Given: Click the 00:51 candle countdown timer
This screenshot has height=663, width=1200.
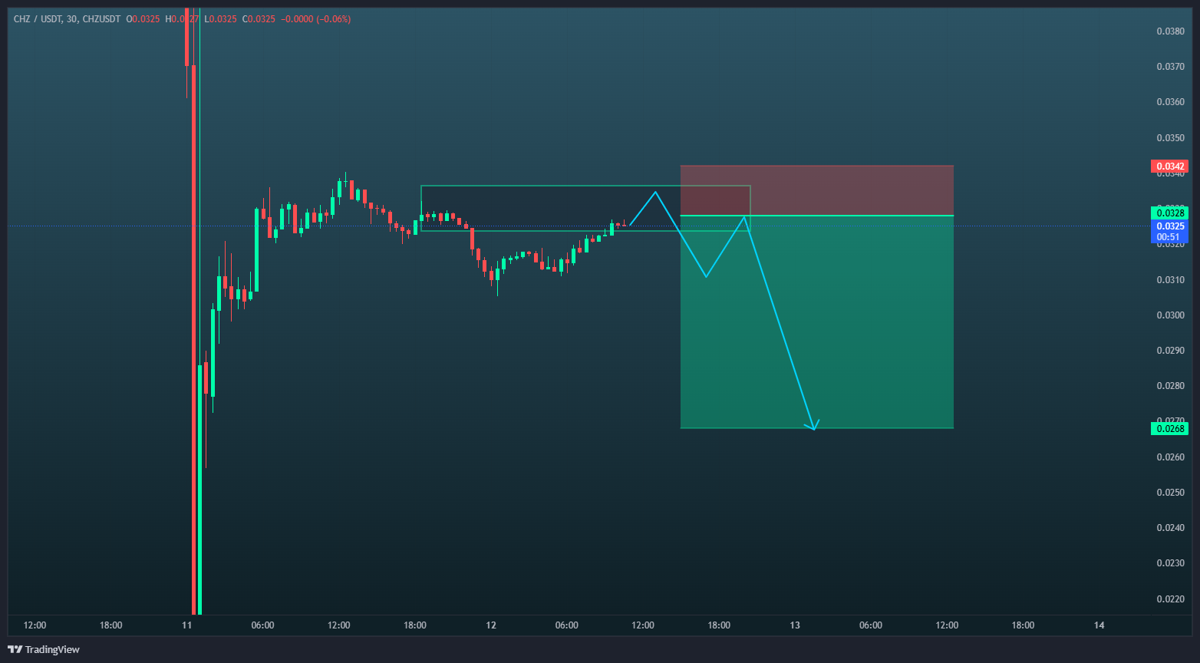Looking at the screenshot, I should coord(1169,237).
